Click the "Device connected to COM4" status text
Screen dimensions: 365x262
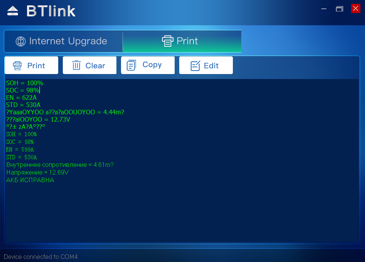[41, 257]
